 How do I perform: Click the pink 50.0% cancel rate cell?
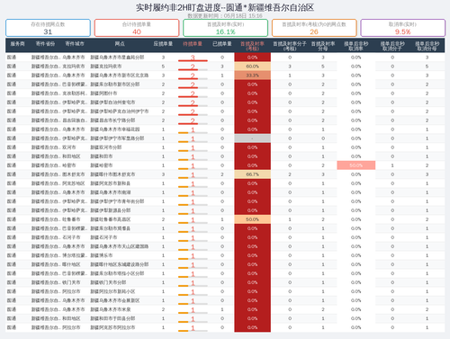355,165
